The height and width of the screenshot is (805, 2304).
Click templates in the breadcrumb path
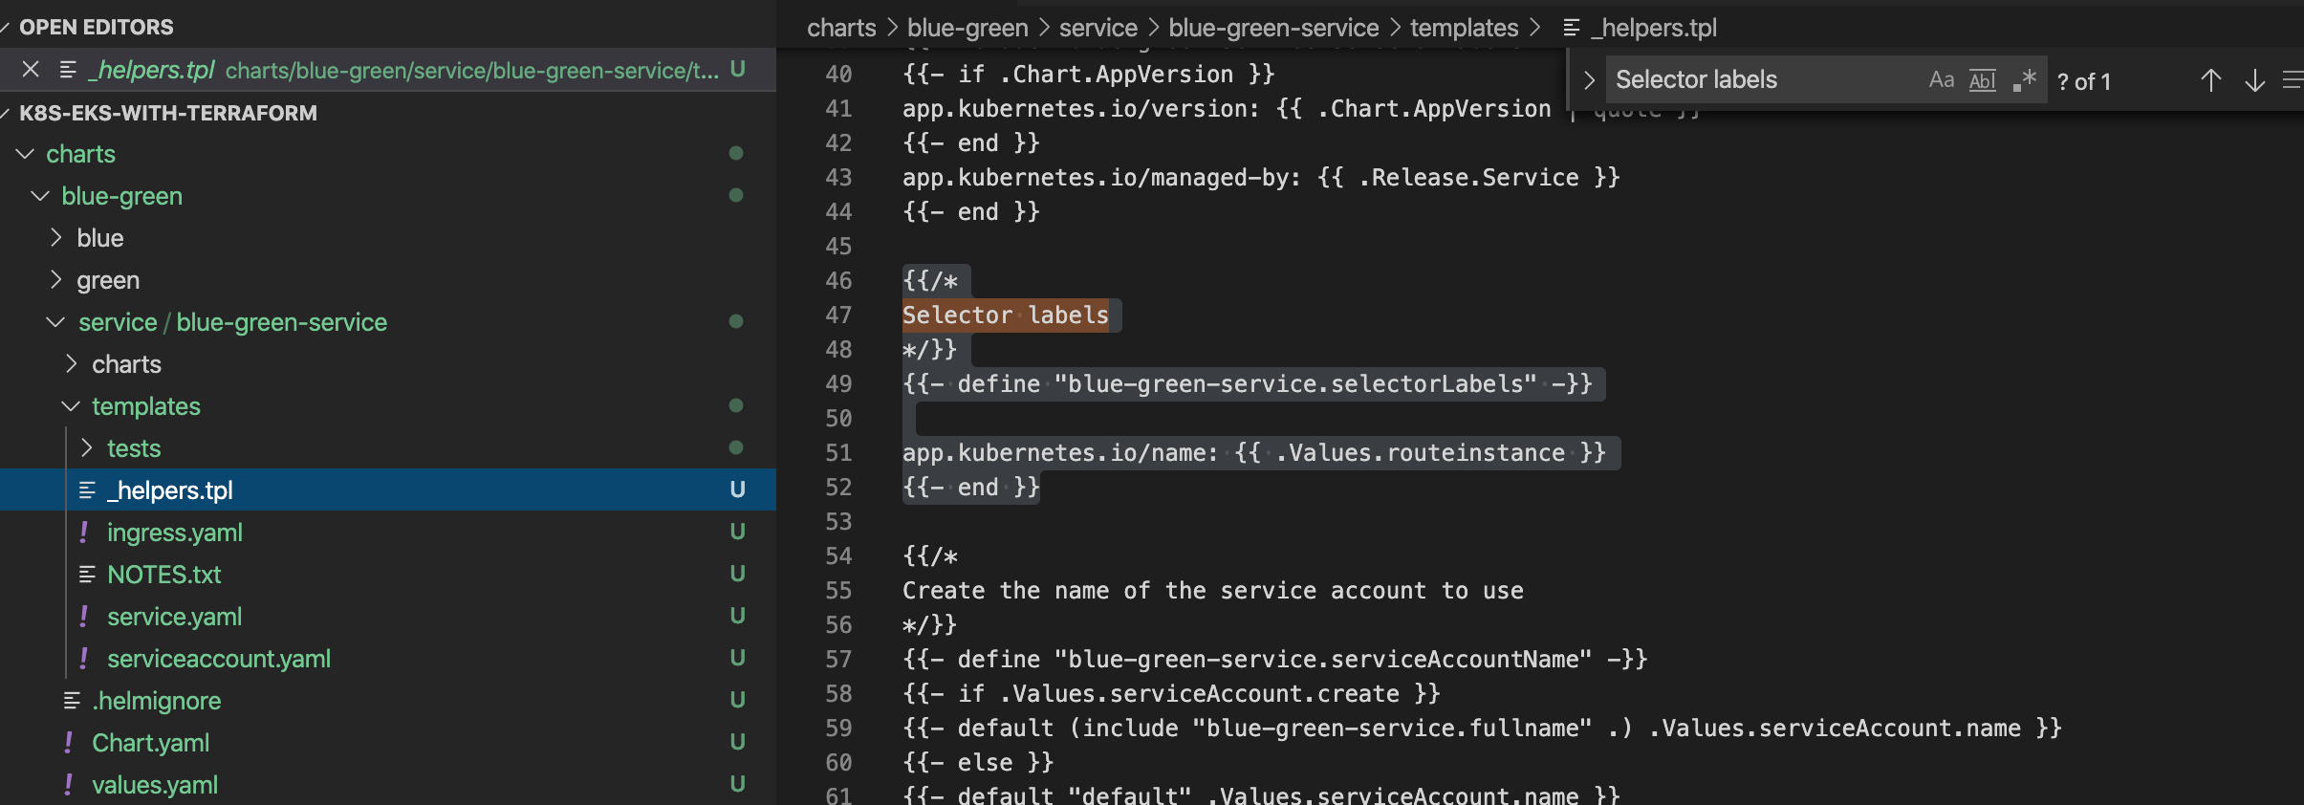tap(1464, 28)
